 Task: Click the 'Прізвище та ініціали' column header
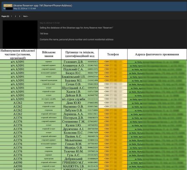pyautogui.click(x=80, y=54)
